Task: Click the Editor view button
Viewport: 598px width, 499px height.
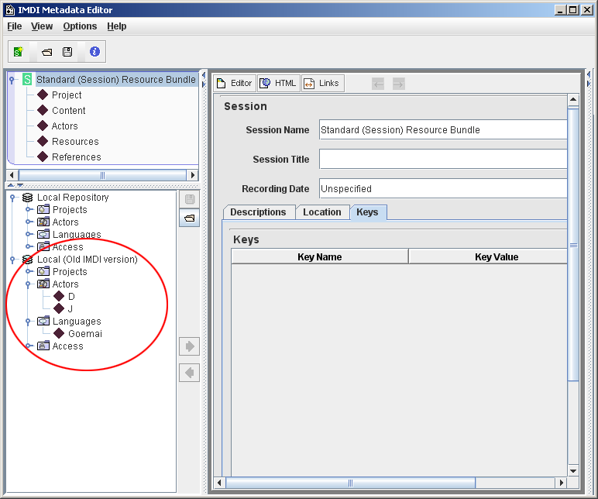Action: 235,83
